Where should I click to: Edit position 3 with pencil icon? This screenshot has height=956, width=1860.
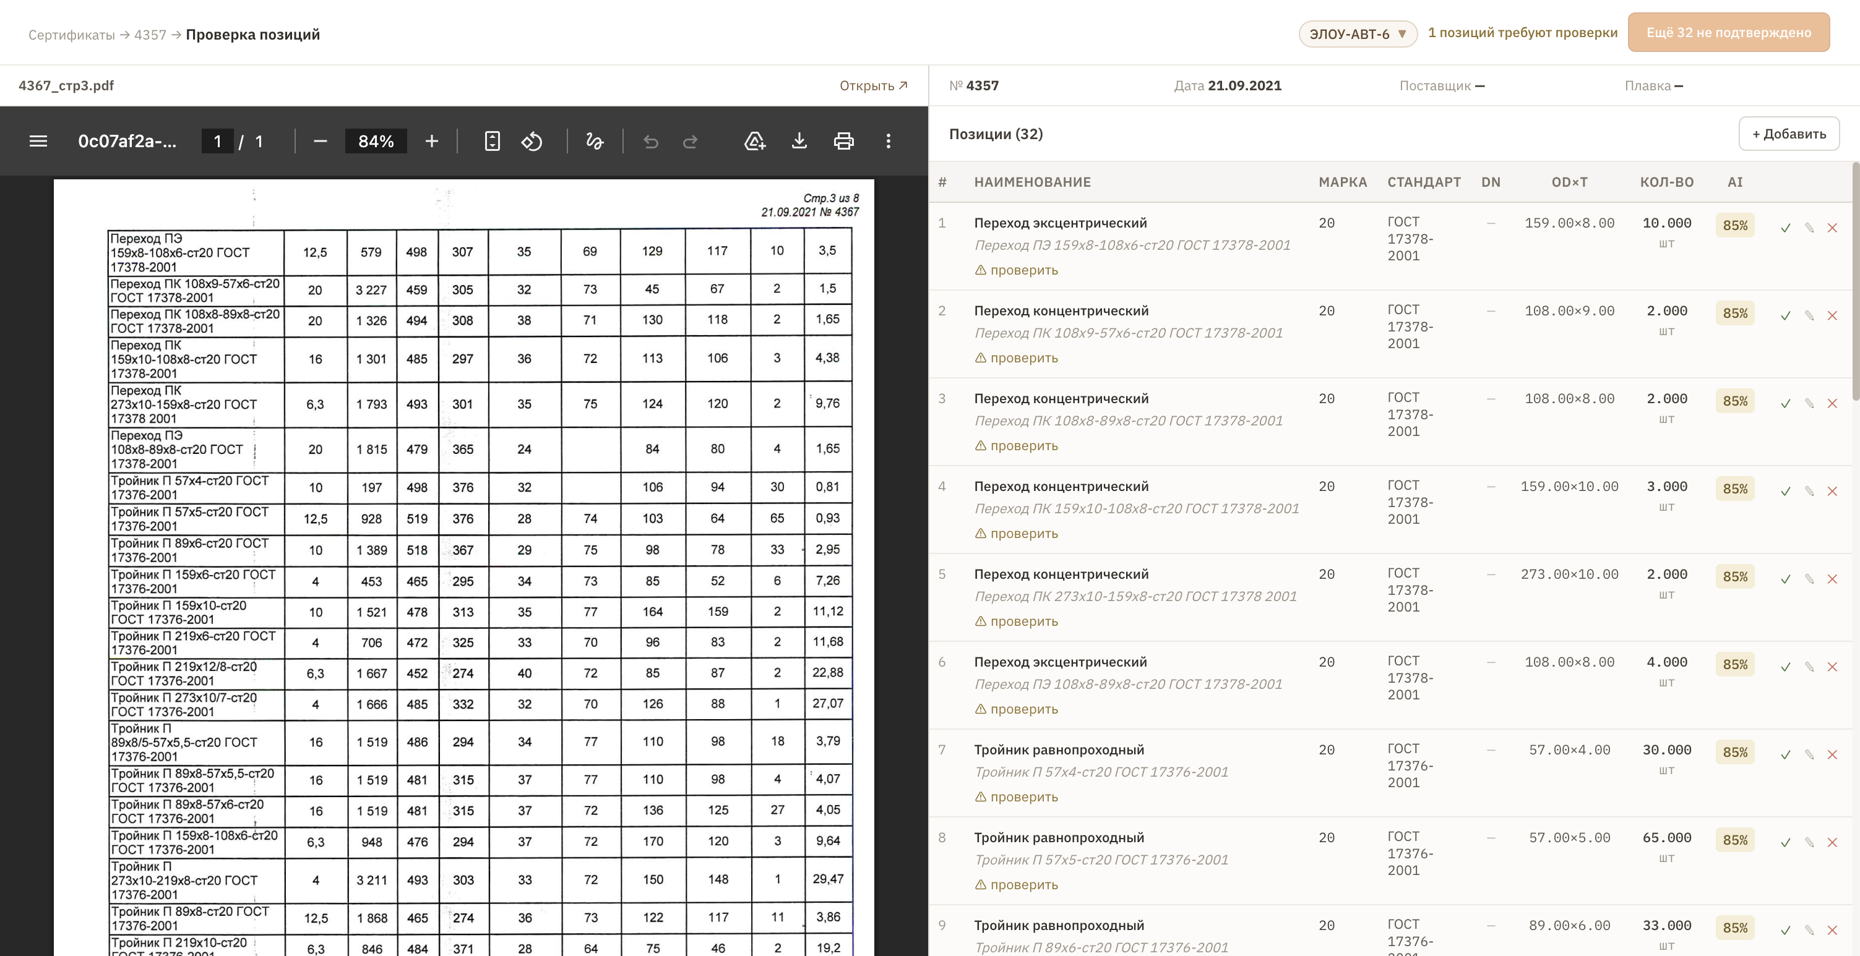coord(1809,403)
